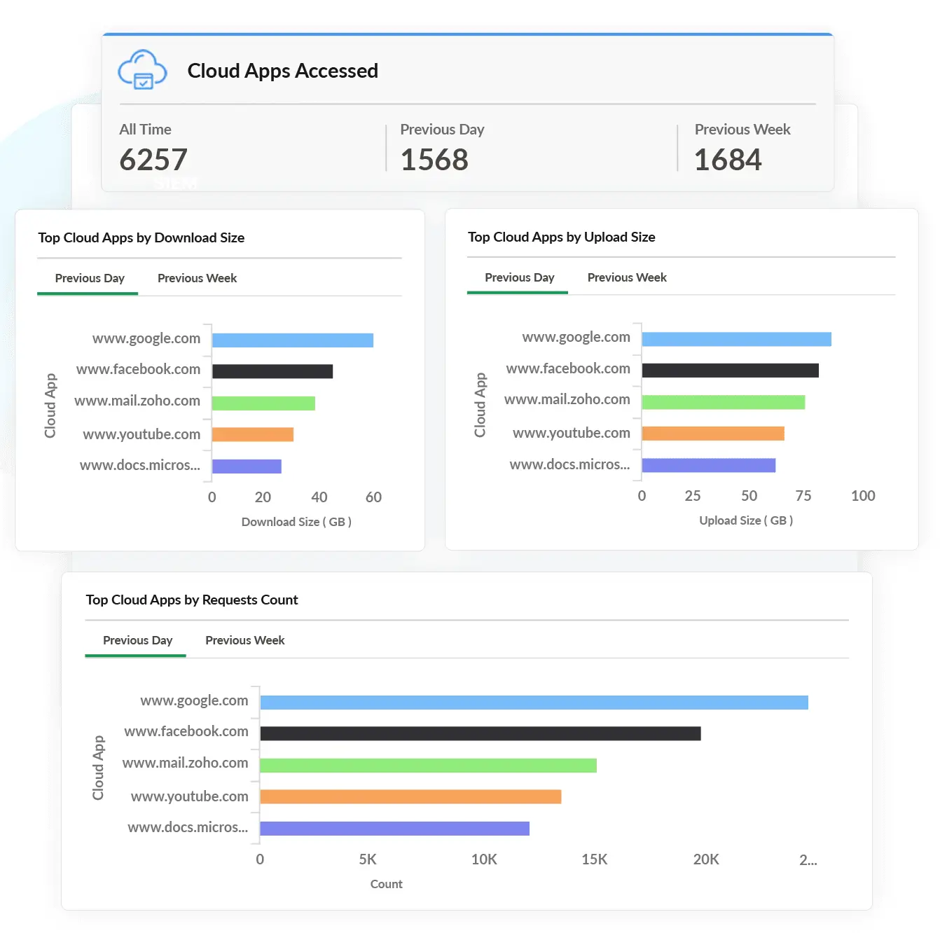The width and height of the screenshot is (940, 933).
Task: Select the facebook.com bar in Requests Count chart
Action: coord(481,733)
